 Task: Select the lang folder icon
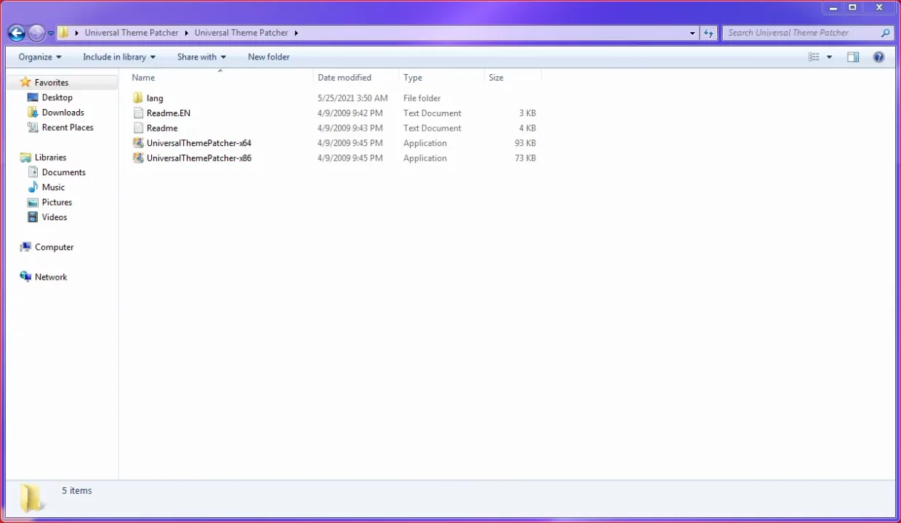click(x=138, y=98)
